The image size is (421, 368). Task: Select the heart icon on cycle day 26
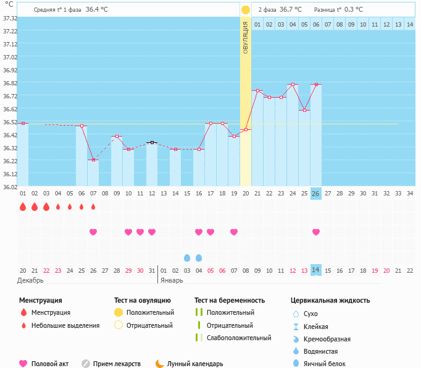pos(316,232)
